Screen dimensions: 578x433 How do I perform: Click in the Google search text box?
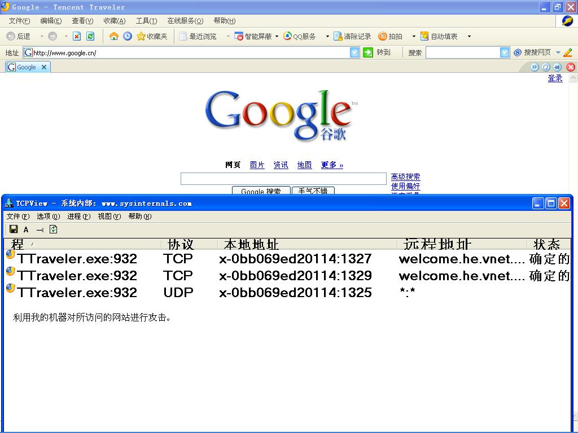pyautogui.click(x=283, y=179)
